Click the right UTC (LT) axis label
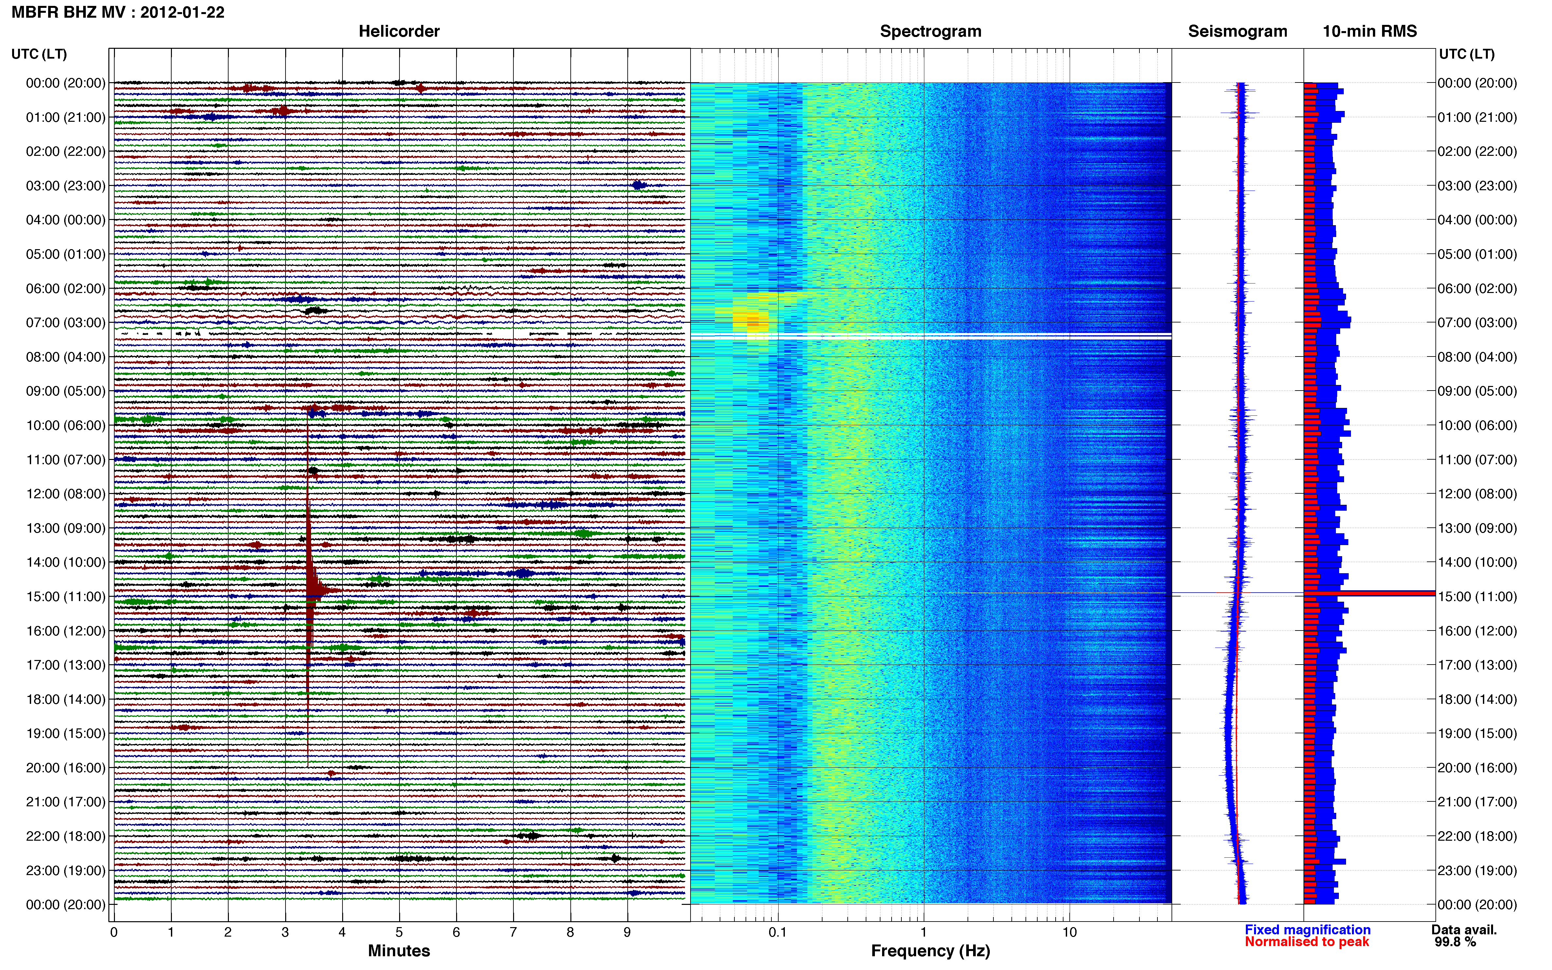1552x970 pixels. click(1467, 54)
